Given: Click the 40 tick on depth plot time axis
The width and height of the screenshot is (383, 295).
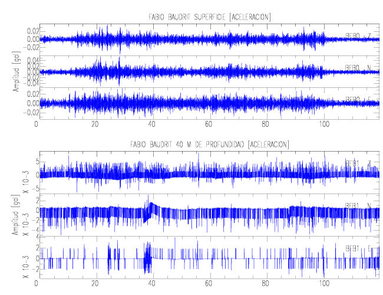Looking at the screenshot, I should click(151, 284).
